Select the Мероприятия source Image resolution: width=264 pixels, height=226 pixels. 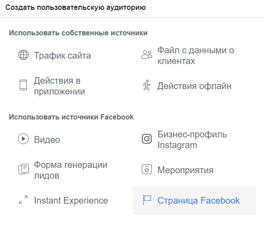tap(185, 170)
